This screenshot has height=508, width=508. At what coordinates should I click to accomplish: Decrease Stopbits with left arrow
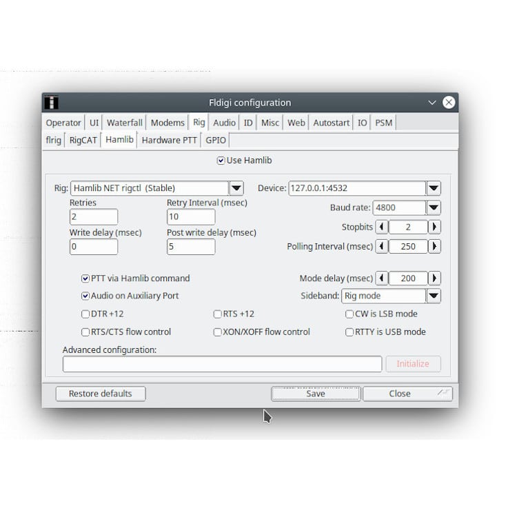click(x=382, y=227)
